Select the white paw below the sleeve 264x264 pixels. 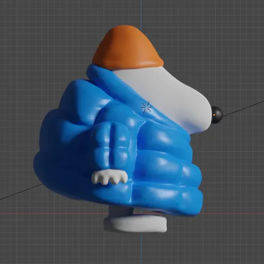tap(109, 177)
